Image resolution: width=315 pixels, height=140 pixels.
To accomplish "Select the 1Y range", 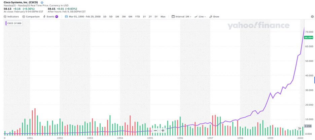I will 144,17.
